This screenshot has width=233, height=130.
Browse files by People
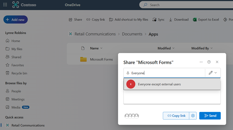click(13, 91)
